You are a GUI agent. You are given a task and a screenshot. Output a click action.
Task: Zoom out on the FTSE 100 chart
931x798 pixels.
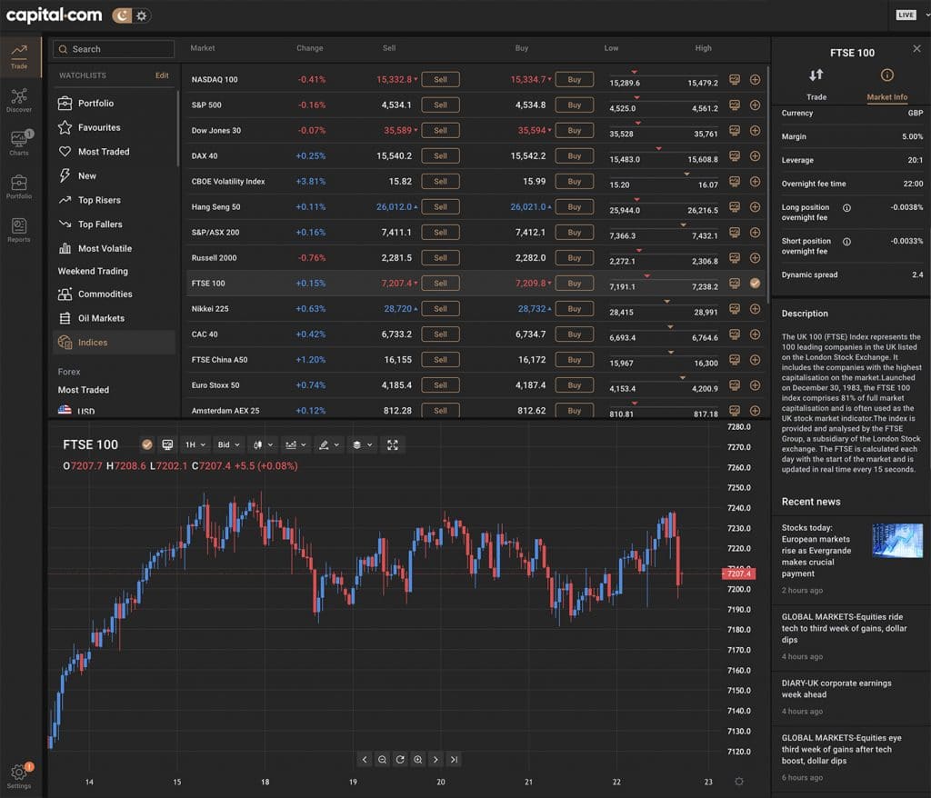383,760
